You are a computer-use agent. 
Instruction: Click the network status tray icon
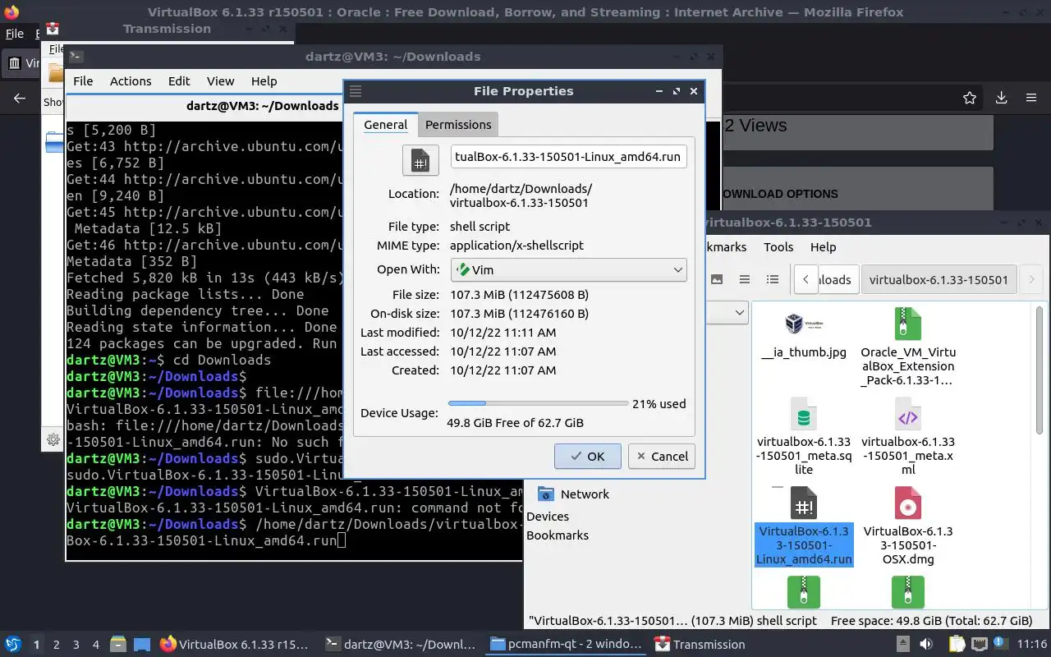[979, 644]
